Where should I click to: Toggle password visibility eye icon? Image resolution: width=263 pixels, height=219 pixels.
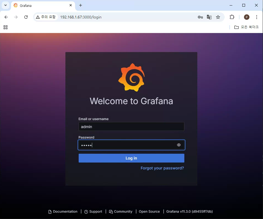[179, 145]
